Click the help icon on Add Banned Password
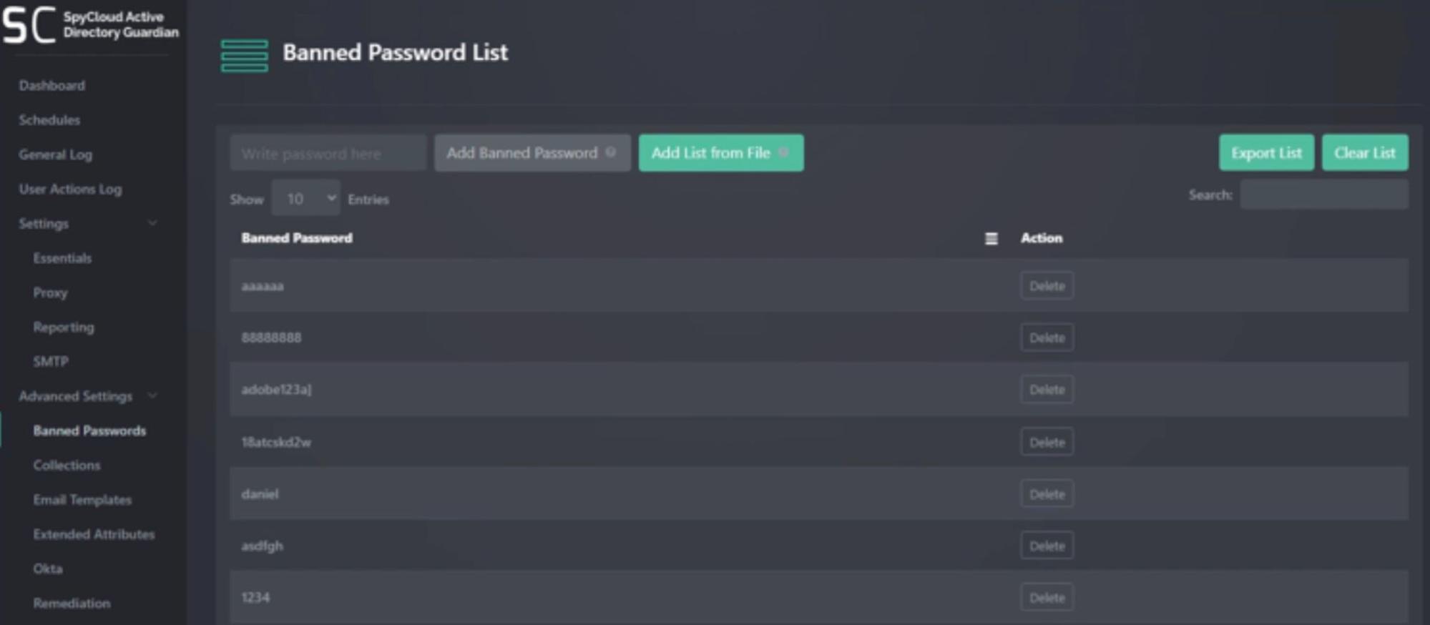 (x=610, y=152)
